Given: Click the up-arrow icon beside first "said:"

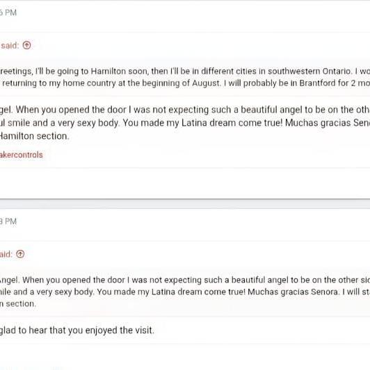Looking at the screenshot, I should [26, 45].
